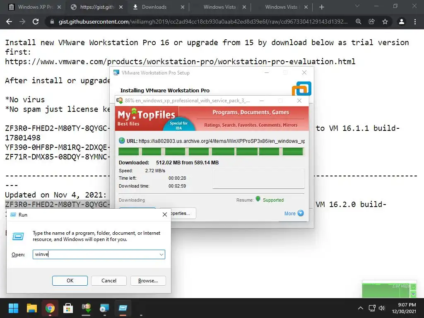This screenshot has width=424, height=318.
Task: Close the Downloads tab
Action: click(183, 7)
